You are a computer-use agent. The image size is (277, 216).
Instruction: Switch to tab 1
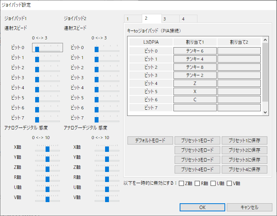[x=133, y=19]
